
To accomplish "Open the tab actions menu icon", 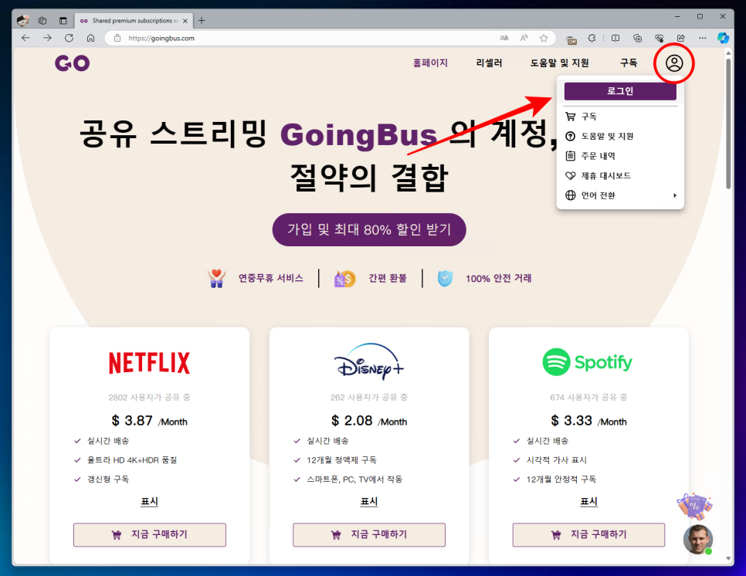I will pos(63,20).
